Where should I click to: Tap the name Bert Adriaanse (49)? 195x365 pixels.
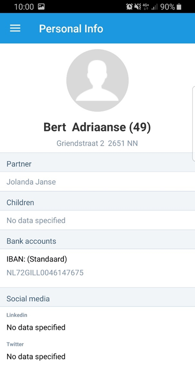point(97,127)
